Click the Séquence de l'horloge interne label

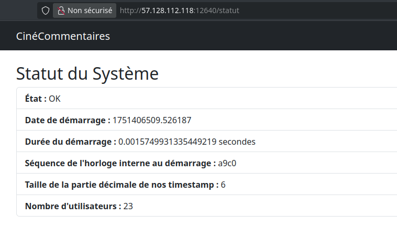coord(120,163)
